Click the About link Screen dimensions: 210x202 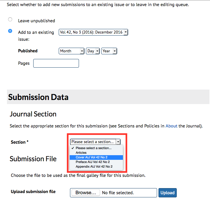click(x=171, y=126)
